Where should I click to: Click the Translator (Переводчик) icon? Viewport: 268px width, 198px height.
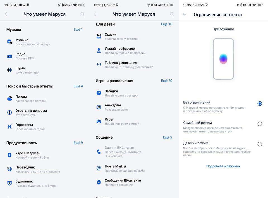(9, 169)
